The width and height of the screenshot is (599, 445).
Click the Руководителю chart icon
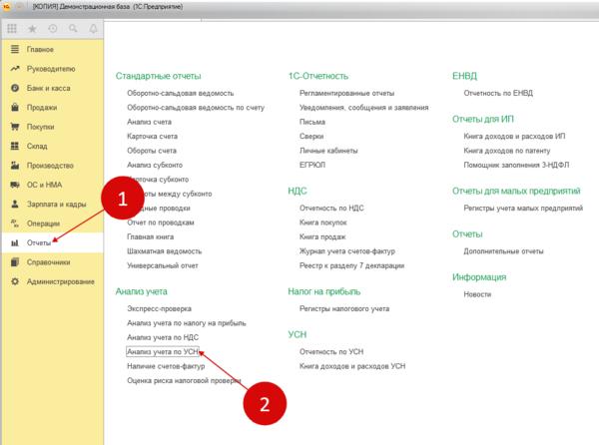(15, 69)
